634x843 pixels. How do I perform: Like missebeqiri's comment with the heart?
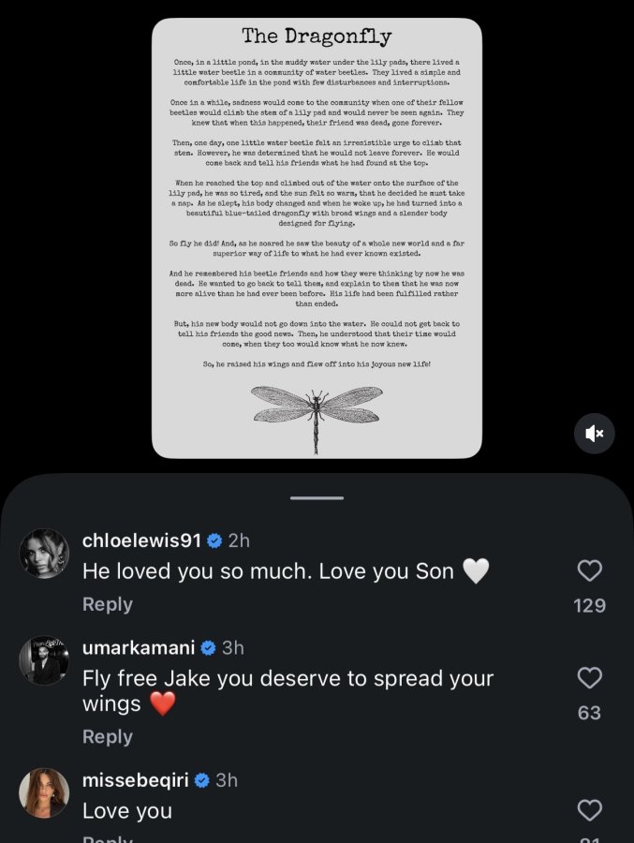tap(589, 809)
